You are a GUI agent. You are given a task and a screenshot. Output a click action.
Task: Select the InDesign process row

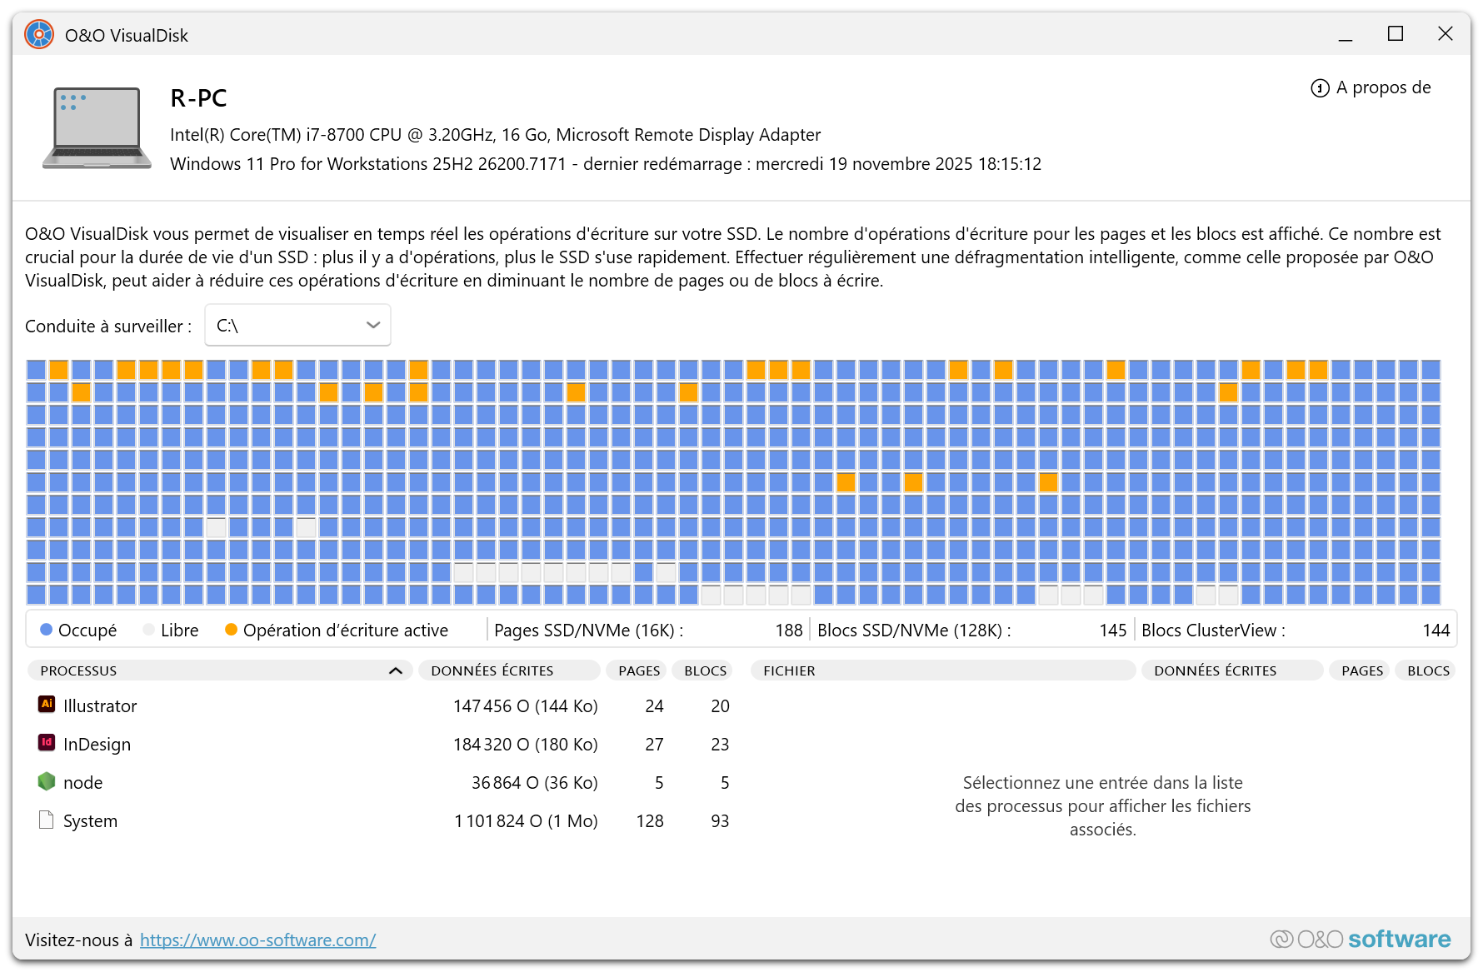97,745
